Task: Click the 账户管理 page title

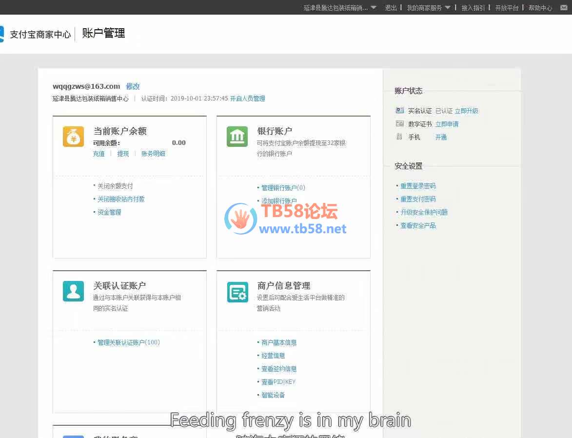Action: pos(103,33)
